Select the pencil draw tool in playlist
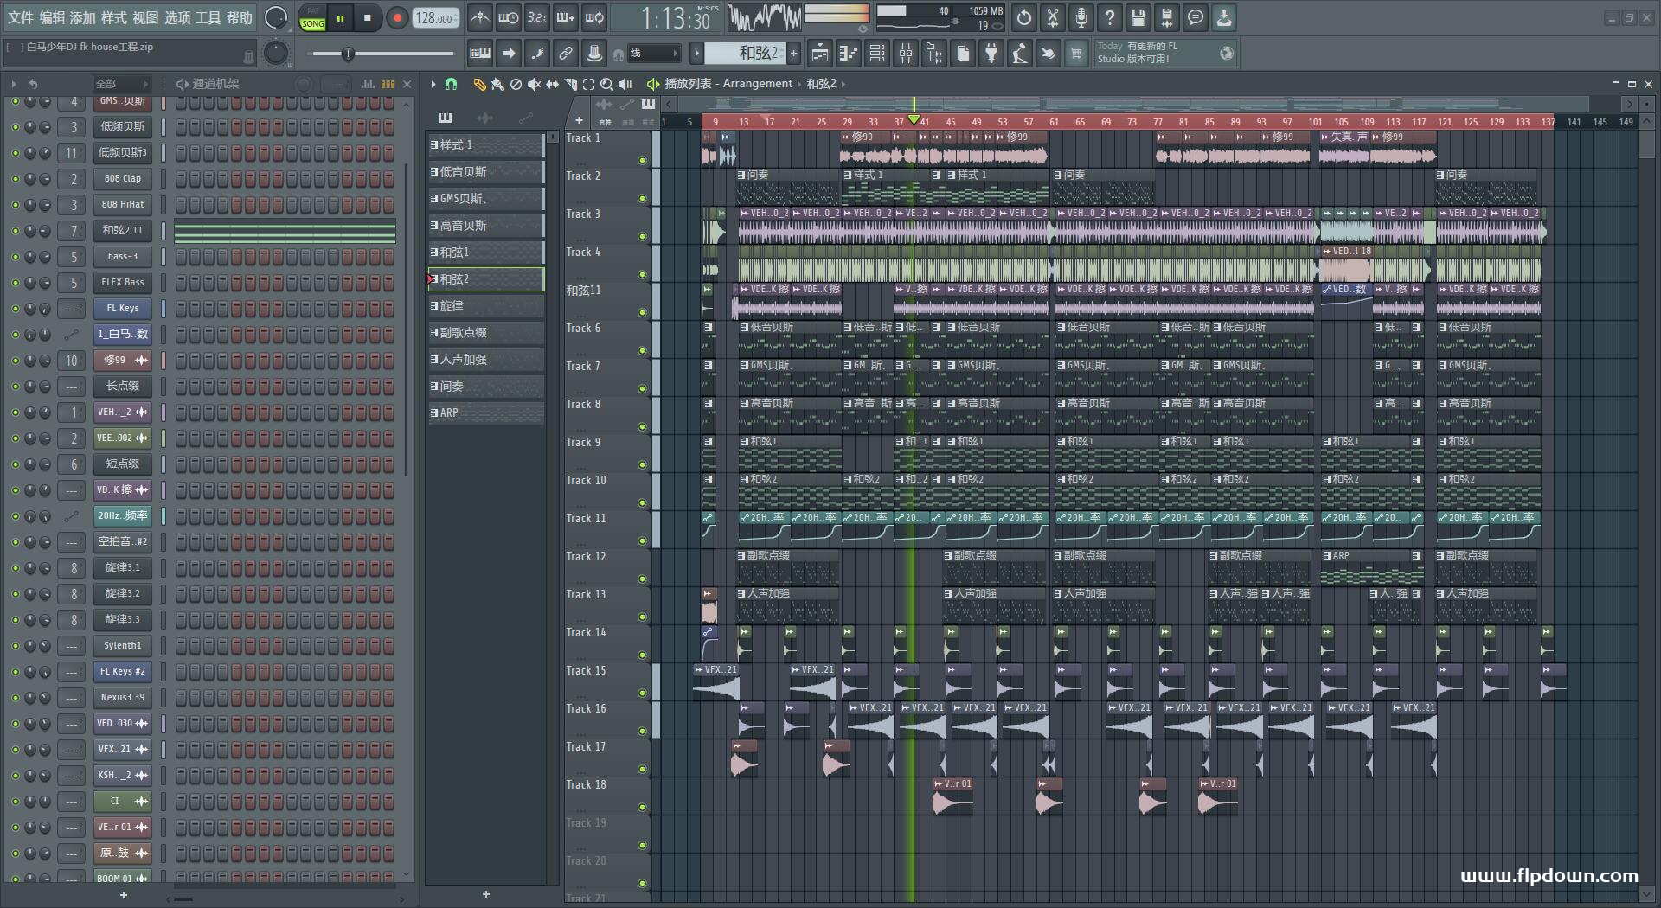Image resolution: width=1661 pixels, height=908 pixels. pyautogui.click(x=479, y=84)
